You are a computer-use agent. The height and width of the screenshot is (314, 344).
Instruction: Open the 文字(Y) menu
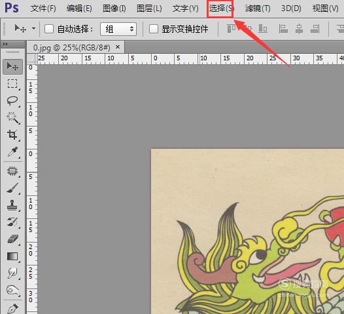click(x=185, y=9)
